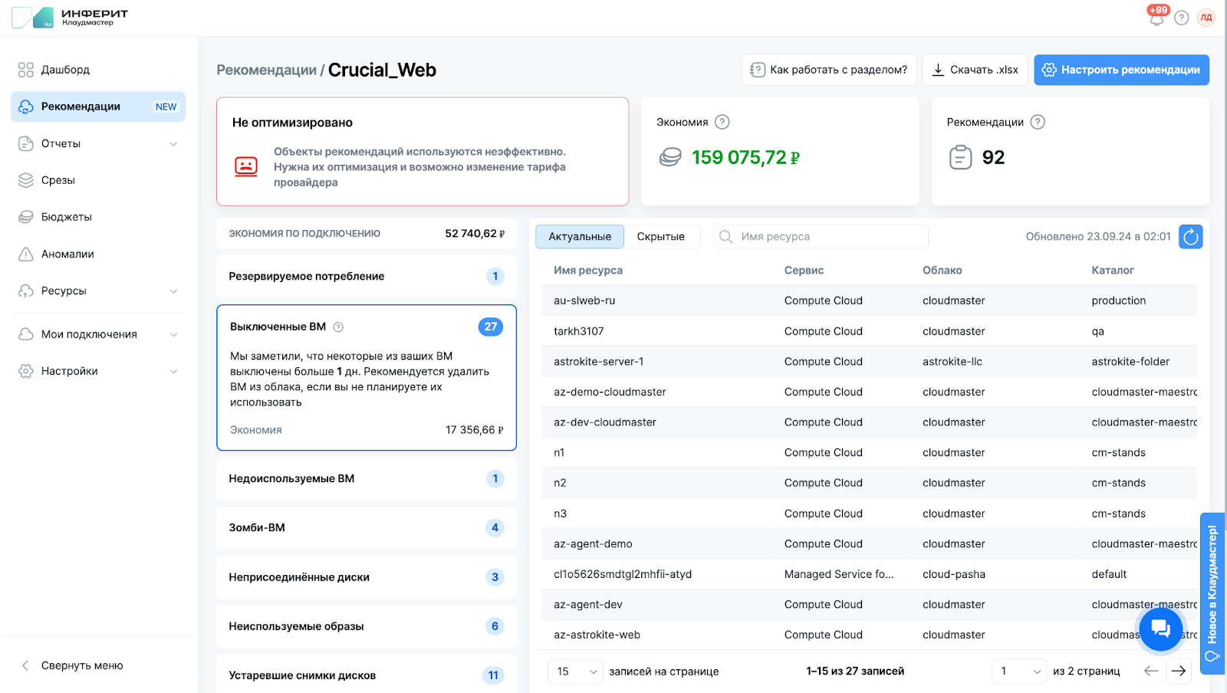Click the Имя ресурса search field
This screenshot has height=693, width=1227.
pyautogui.click(x=828, y=237)
